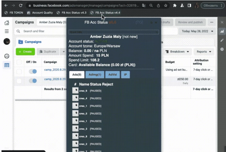226x152 pixels.
Task: Click the horizontal scrollbar under campaigns table
Action: point(41,100)
